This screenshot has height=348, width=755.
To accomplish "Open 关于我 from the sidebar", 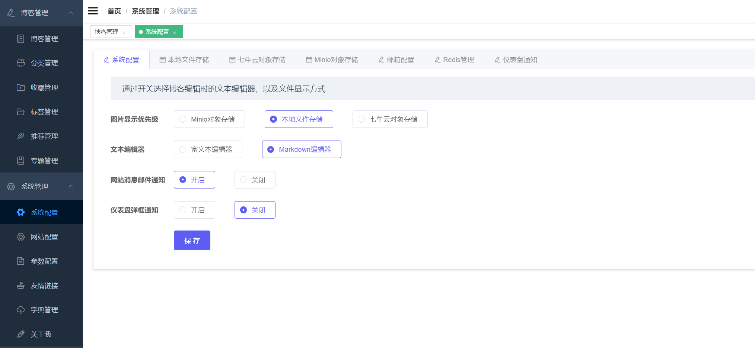I will pos(41,334).
